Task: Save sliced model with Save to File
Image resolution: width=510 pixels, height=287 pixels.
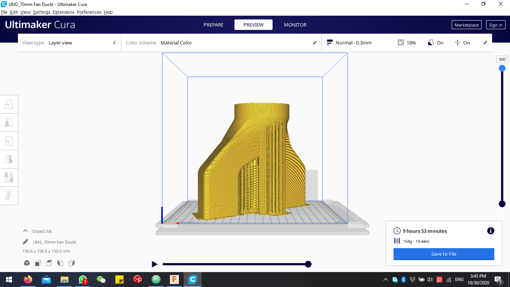Action: point(444,254)
